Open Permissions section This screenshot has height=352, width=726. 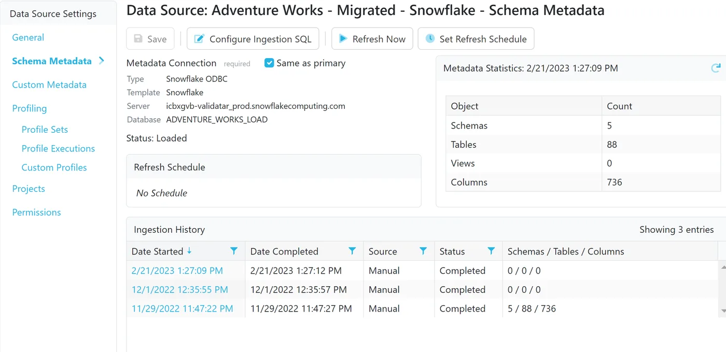(36, 212)
